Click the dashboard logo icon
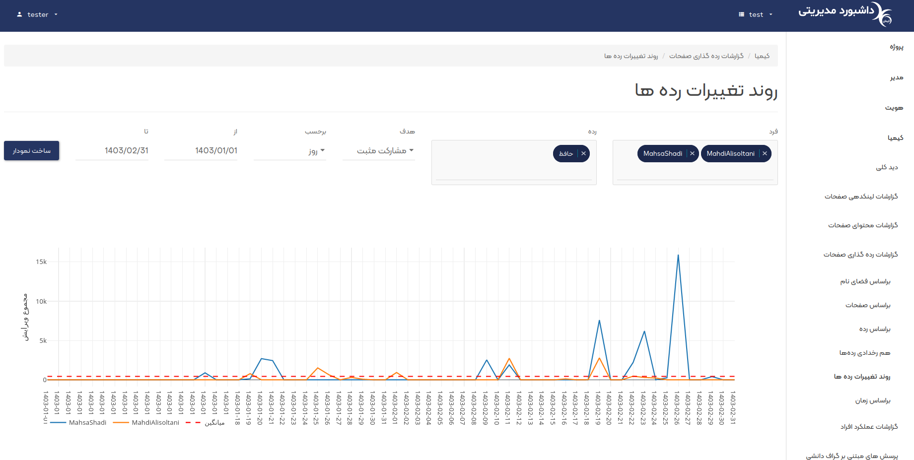Viewport: 914px width, 460px height. (882, 14)
